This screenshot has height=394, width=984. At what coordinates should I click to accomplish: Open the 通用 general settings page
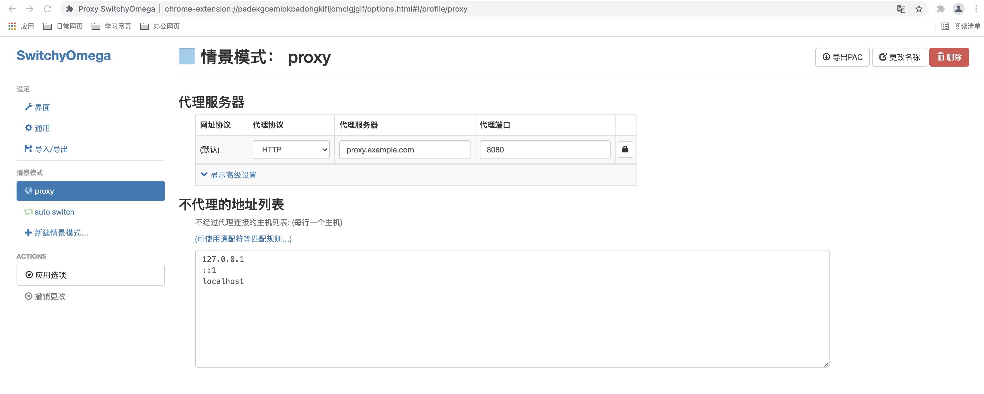pos(42,128)
